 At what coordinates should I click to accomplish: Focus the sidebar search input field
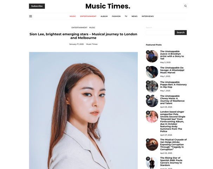click(160, 32)
